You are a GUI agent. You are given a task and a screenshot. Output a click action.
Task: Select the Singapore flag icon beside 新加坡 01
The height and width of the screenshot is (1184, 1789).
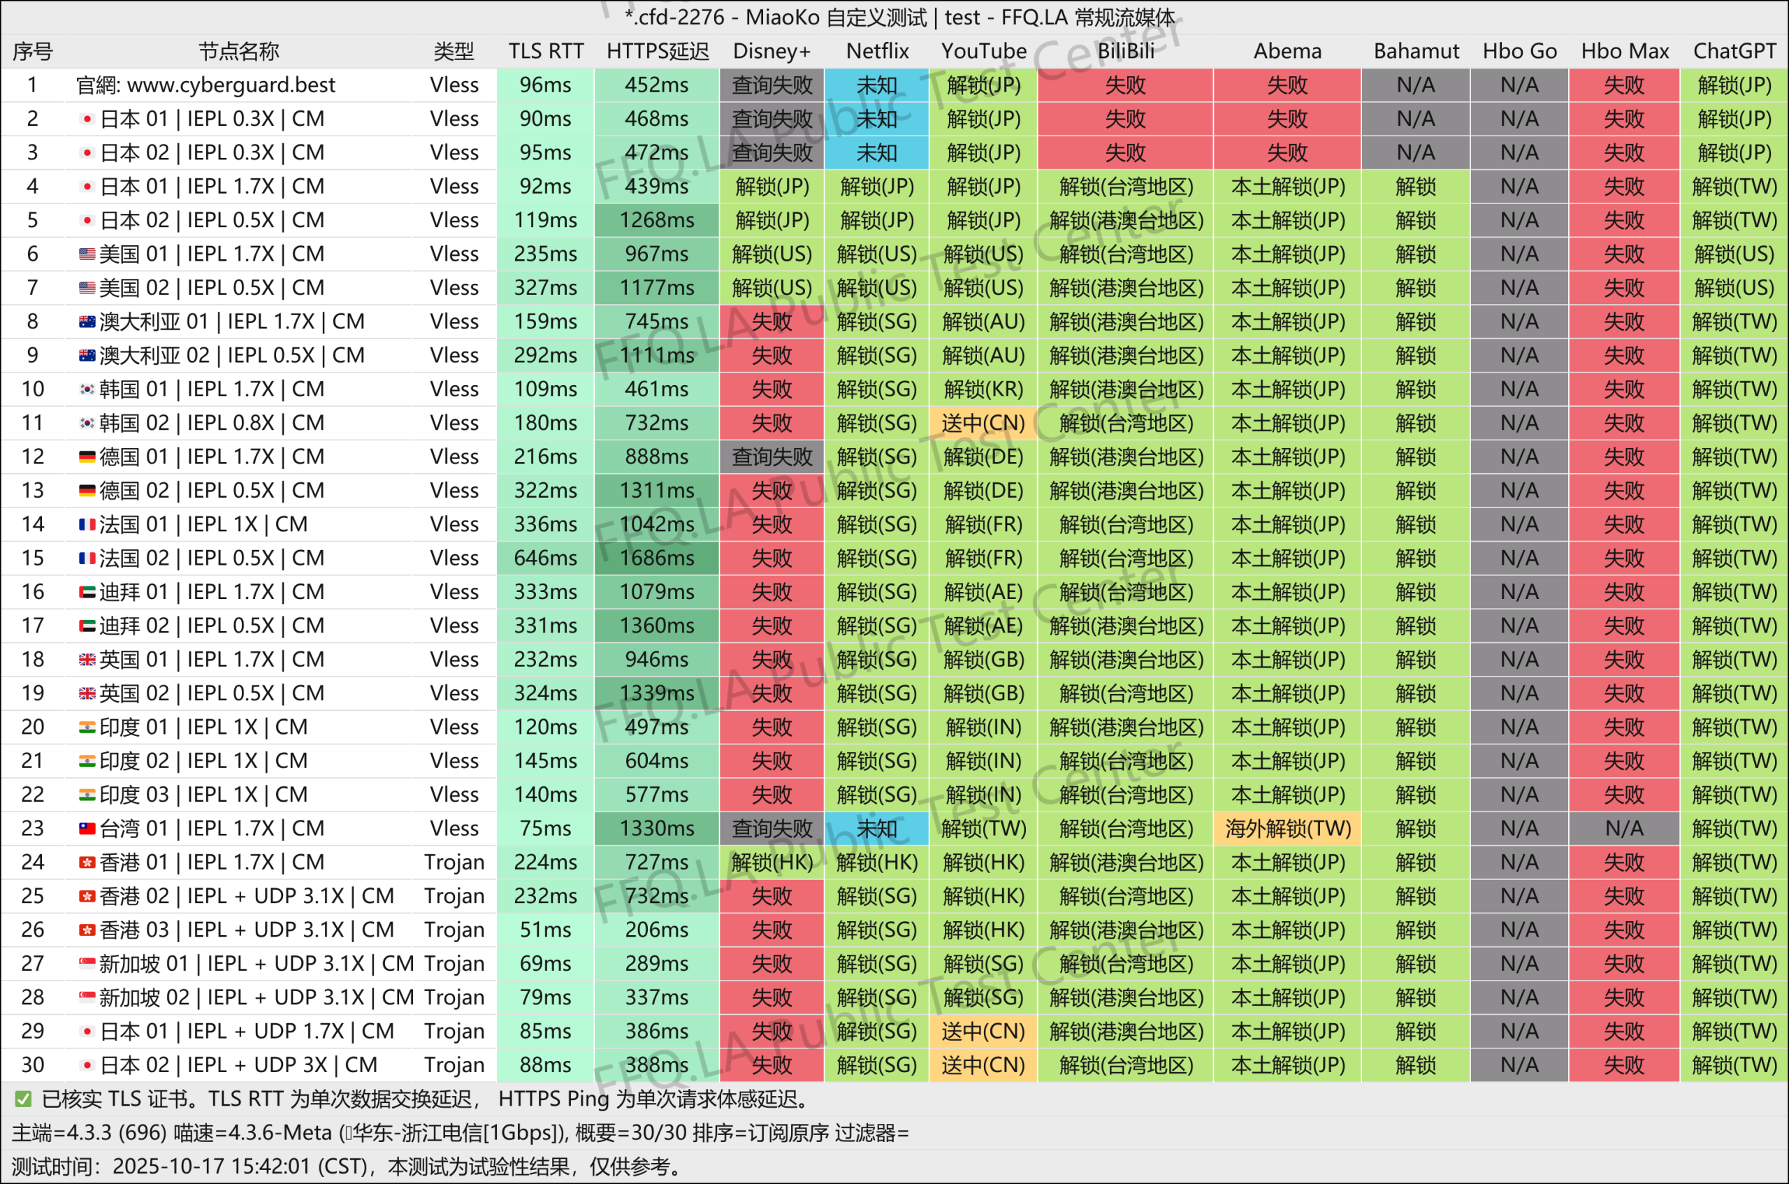coord(87,962)
